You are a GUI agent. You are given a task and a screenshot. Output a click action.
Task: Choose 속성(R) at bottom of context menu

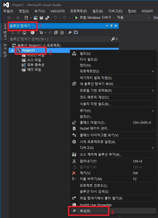click(x=113, y=211)
